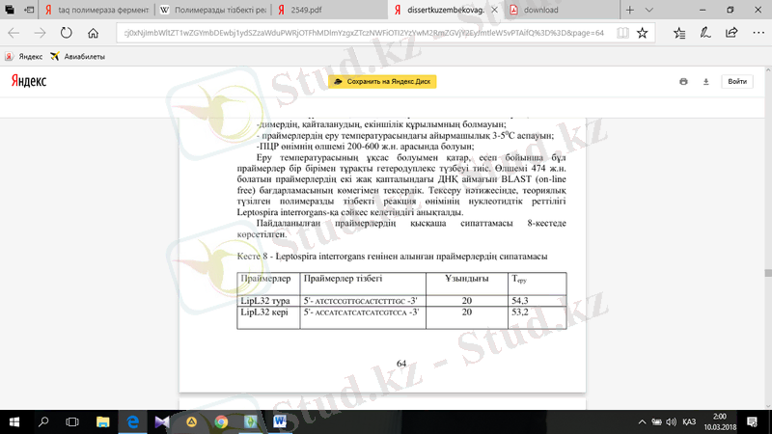The height and width of the screenshot is (434, 772).
Task: Go back to previous page
Action: [14, 33]
